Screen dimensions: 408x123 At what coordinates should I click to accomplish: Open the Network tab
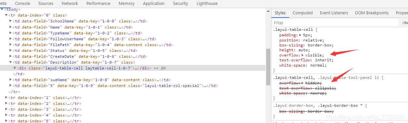click(70, 3)
